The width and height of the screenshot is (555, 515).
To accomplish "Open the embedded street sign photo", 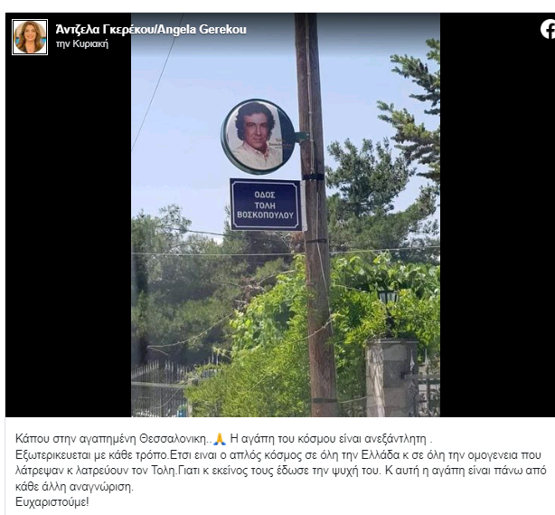I will (x=286, y=215).
